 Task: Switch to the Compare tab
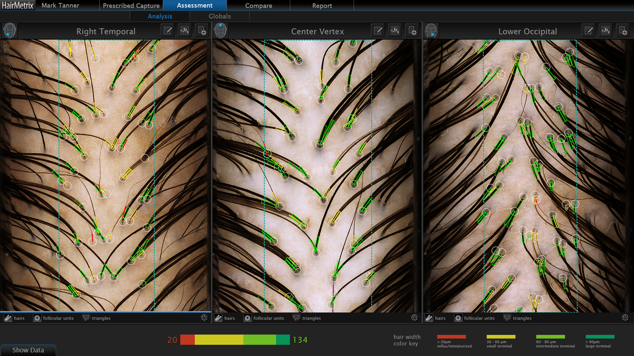click(x=259, y=5)
